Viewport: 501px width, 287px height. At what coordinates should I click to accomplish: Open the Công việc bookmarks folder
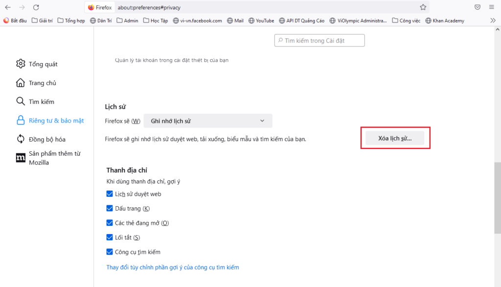click(406, 21)
